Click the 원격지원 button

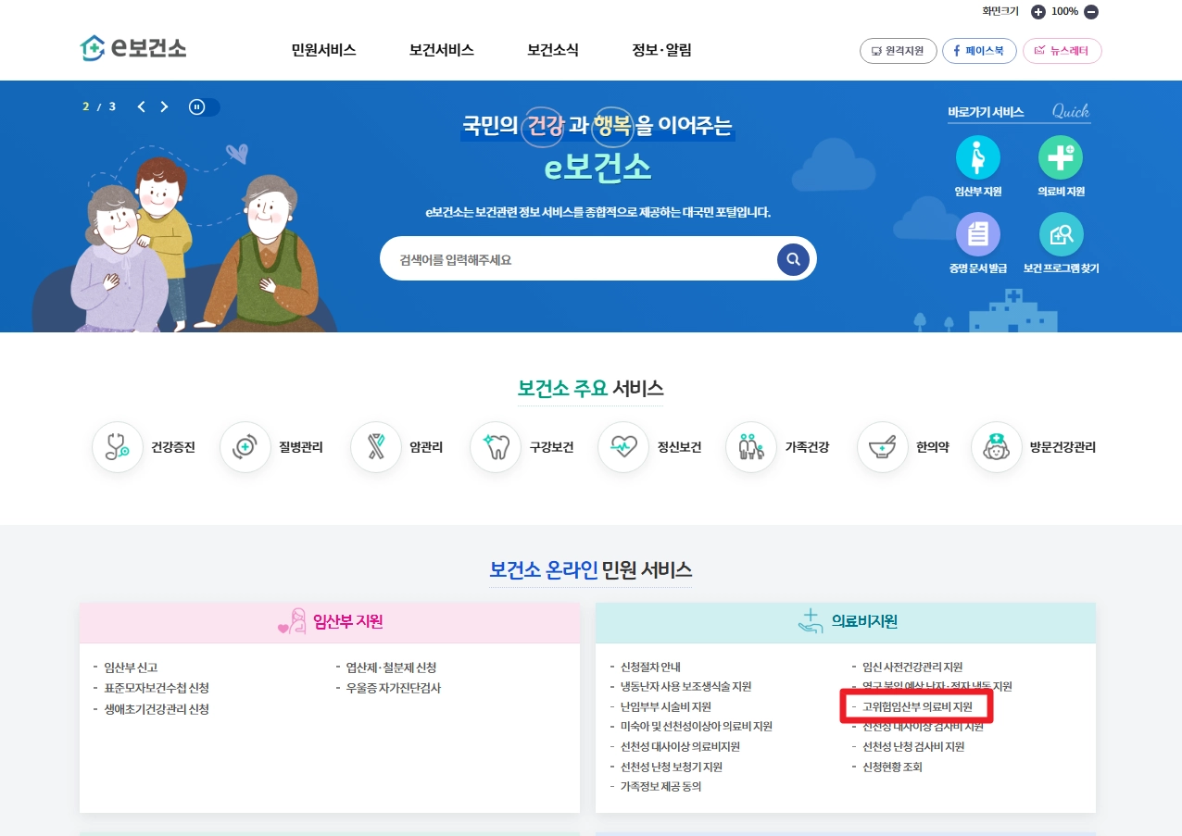[898, 51]
